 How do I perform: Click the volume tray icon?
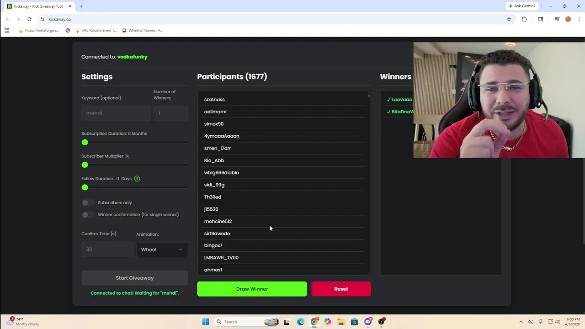(558, 322)
